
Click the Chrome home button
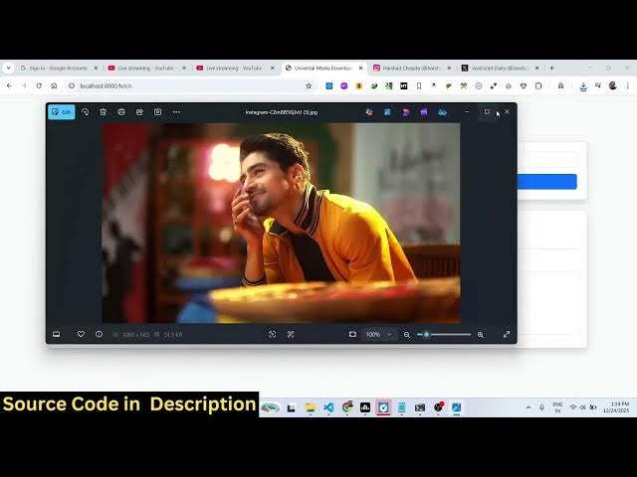54,86
